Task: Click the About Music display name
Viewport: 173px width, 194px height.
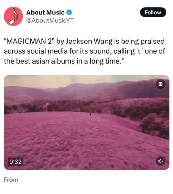Action: (x=45, y=12)
